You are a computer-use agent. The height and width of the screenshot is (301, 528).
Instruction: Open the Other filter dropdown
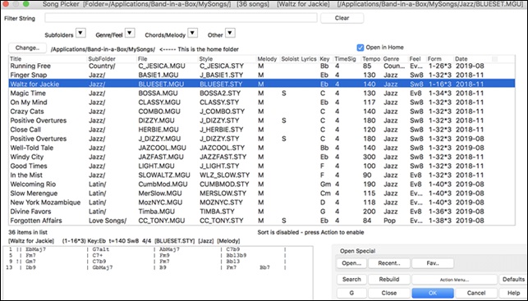(230, 33)
